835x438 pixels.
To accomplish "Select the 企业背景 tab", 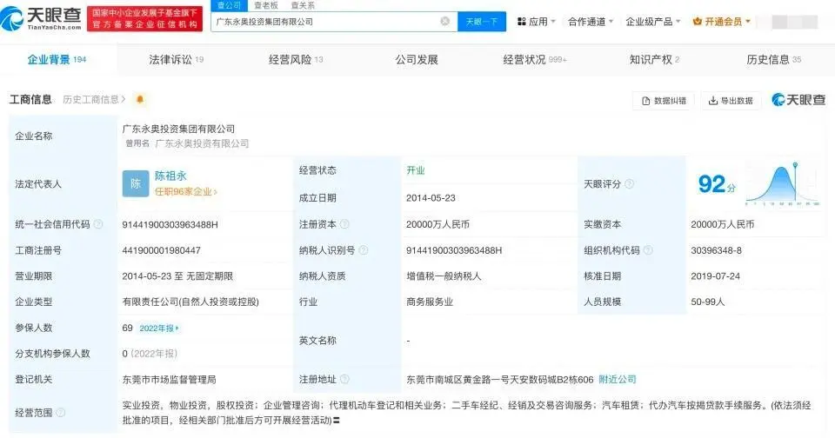I will [x=57, y=60].
